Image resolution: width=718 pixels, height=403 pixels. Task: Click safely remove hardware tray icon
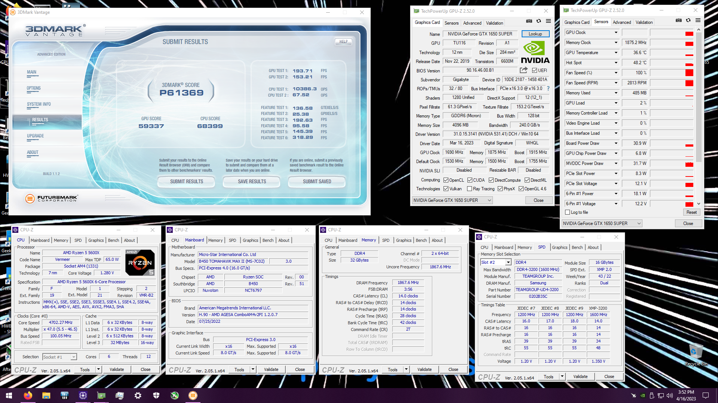pos(651,396)
